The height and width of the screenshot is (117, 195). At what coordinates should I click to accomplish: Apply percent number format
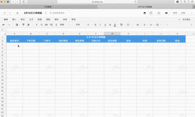pyautogui.click(x=41, y=25)
